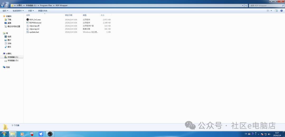Click the Forward navigation arrow
The width and height of the screenshot is (285, 137).
click(6, 6)
